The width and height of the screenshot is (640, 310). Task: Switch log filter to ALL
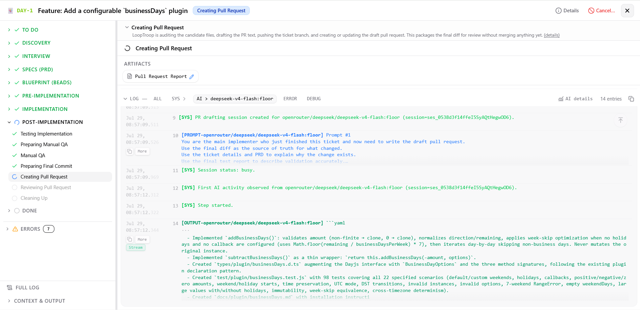pos(157,99)
